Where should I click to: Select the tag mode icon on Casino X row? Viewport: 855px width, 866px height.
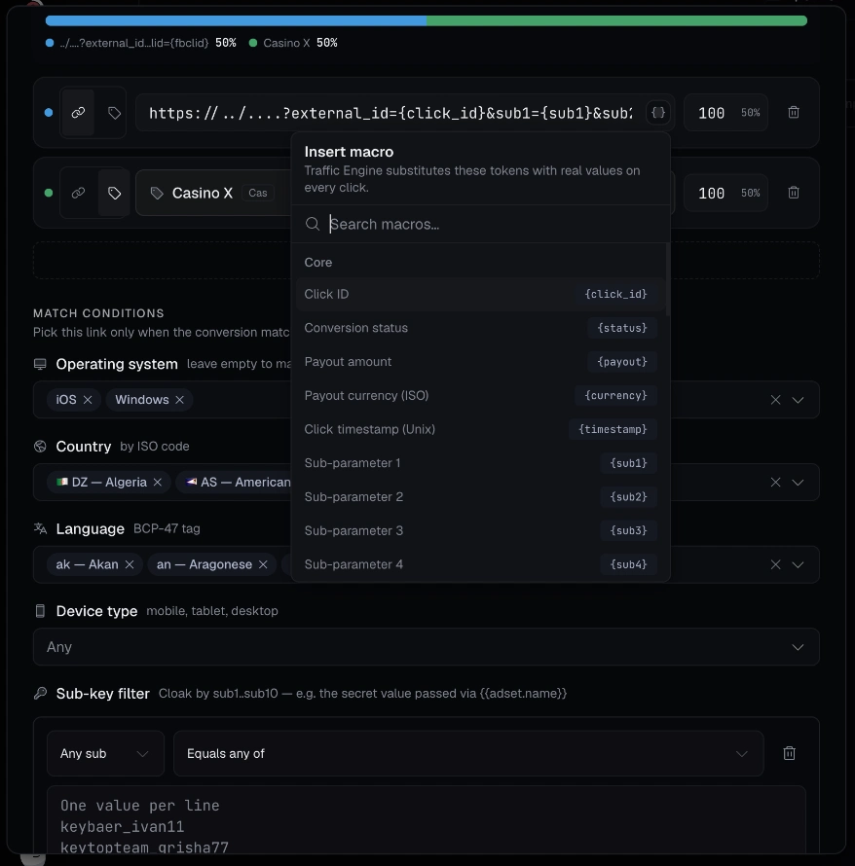point(114,193)
